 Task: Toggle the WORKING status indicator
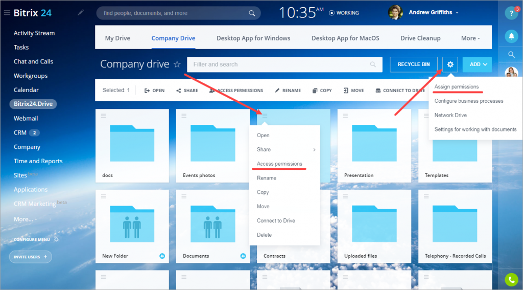[344, 13]
